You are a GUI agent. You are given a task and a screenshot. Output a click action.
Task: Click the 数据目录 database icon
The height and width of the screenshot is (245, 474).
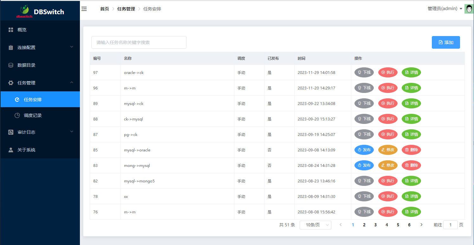pyautogui.click(x=11, y=65)
